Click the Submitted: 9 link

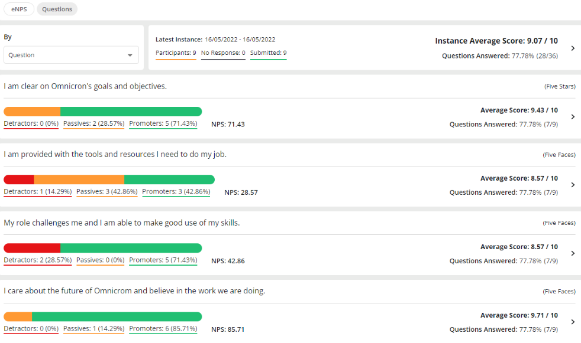click(x=268, y=53)
